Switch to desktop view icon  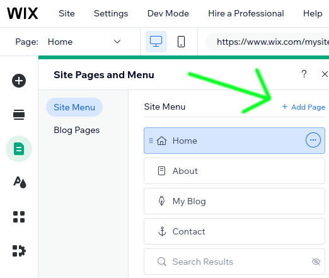[156, 42]
